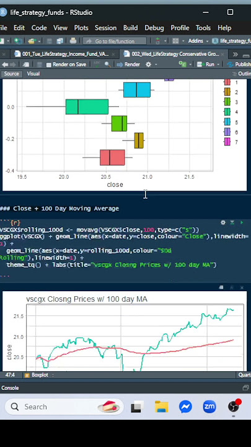Screen dimensions: 251x447
Task: Expand open recent files dropdown arrow
Action: [39, 42]
